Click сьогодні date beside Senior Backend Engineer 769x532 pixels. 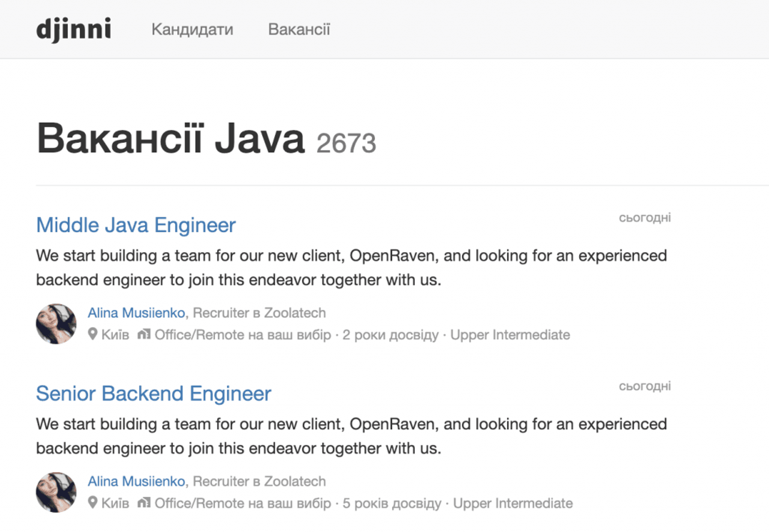tap(644, 386)
